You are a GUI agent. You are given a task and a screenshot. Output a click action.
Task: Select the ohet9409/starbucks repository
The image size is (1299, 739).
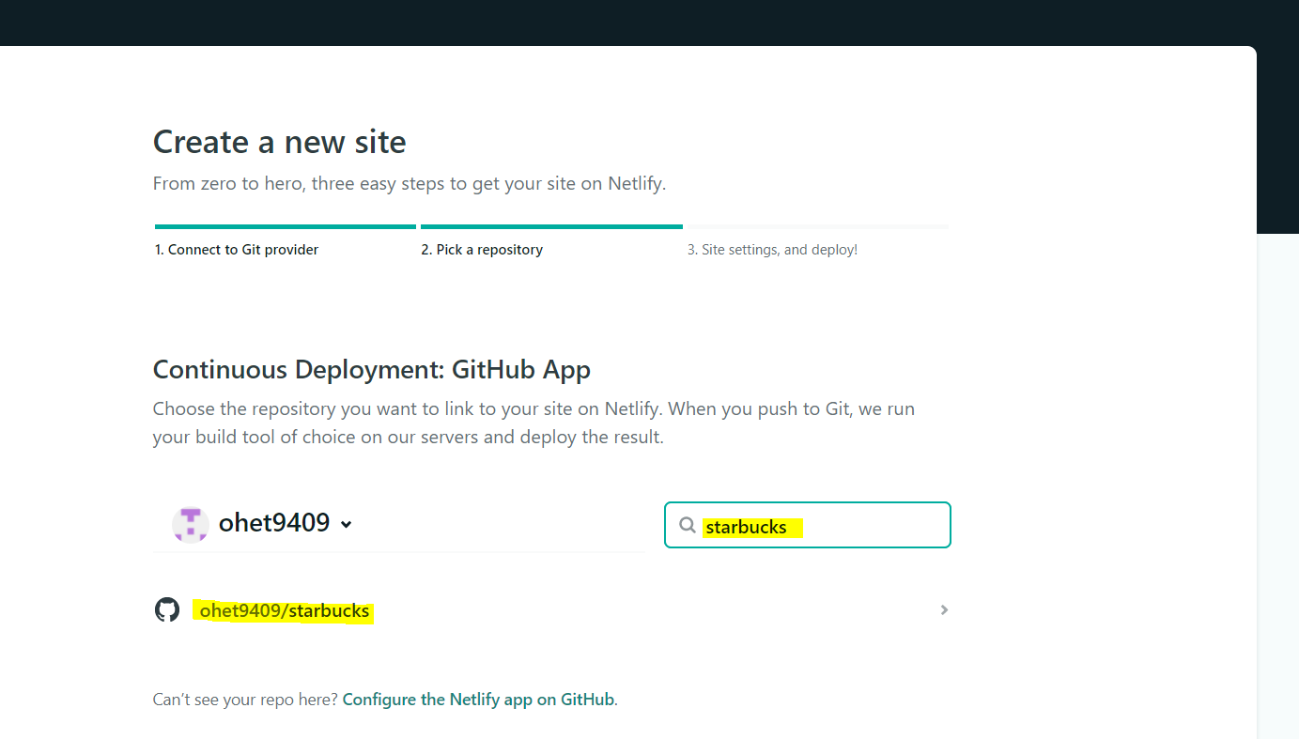[551, 610]
